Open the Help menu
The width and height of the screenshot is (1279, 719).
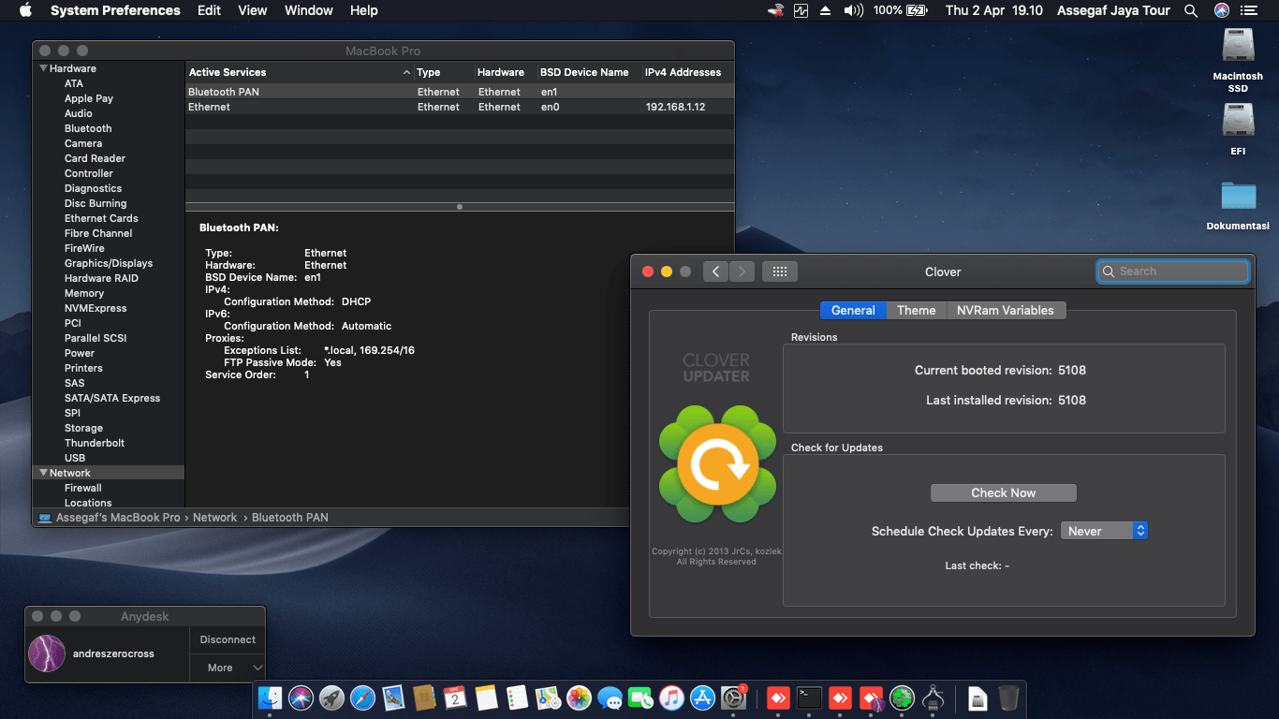pos(364,10)
